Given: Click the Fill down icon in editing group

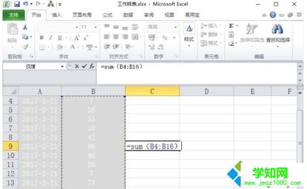Looking at the screenshot, I should [231, 35].
